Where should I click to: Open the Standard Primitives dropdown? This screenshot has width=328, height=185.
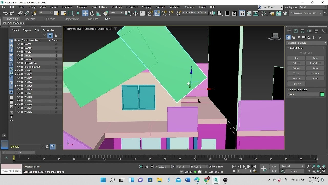pyautogui.click(x=306, y=43)
